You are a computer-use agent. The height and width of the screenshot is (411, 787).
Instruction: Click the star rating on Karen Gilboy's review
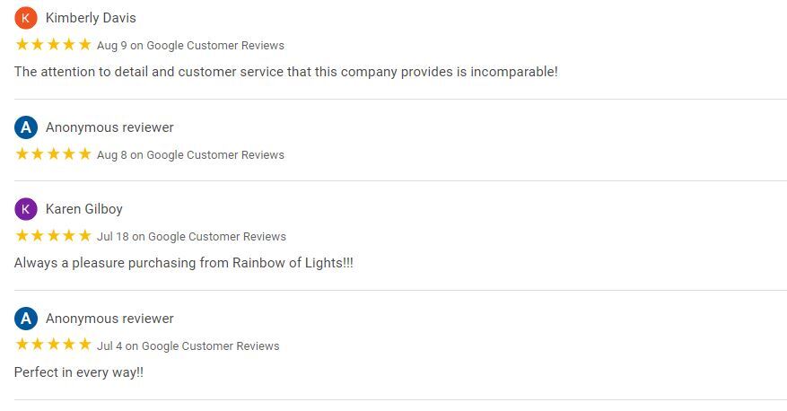53,236
